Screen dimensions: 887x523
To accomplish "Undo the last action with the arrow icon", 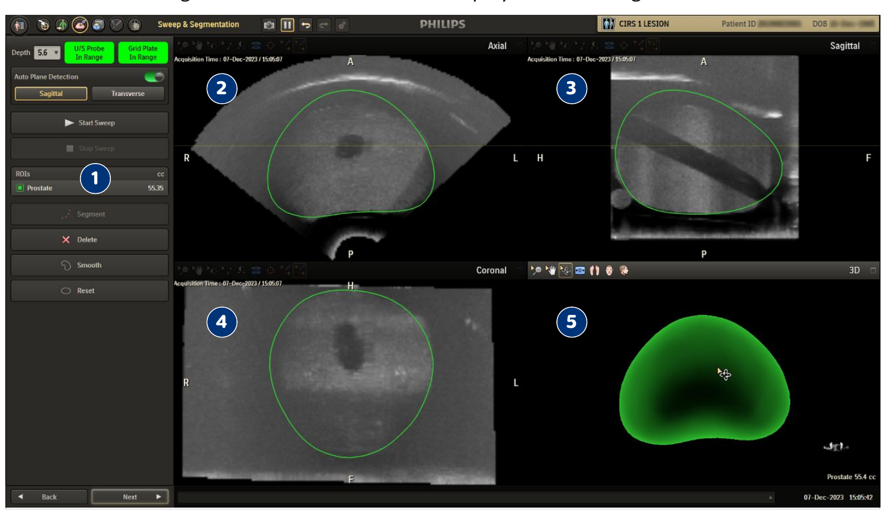I will 306,25.
